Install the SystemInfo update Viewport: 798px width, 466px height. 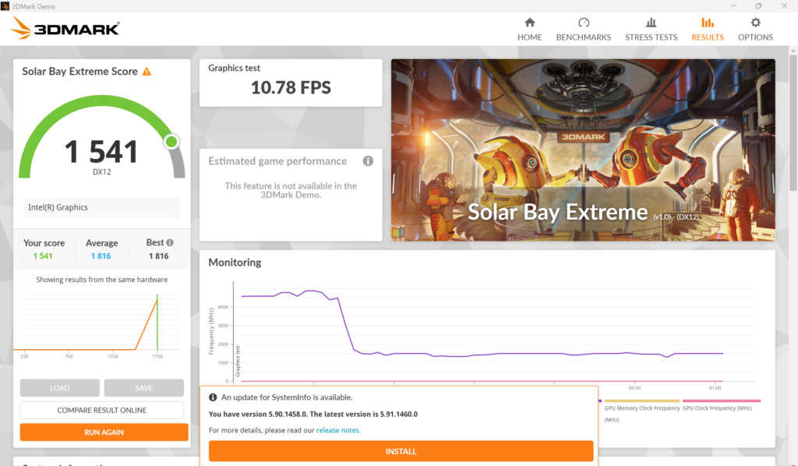(401, 451)
